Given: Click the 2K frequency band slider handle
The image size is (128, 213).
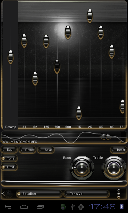Looking at the screenshot, I should 90,16.
